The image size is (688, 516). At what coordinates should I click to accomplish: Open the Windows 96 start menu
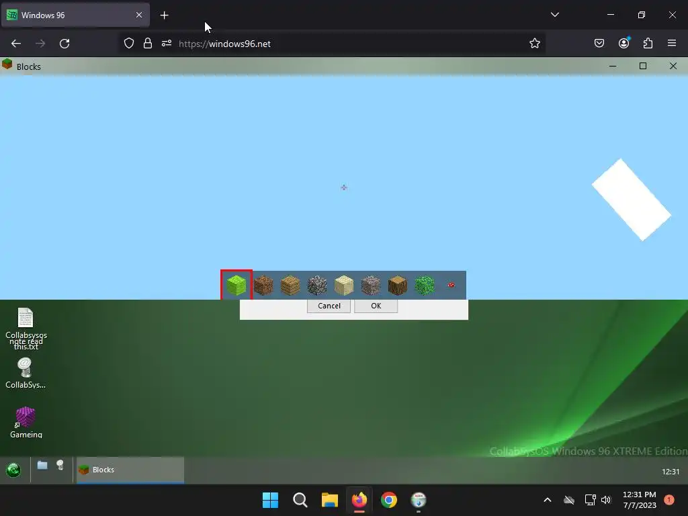click(x=13, y=470)
